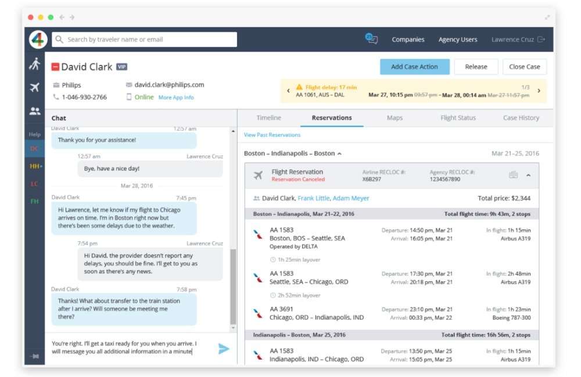The height and width of the screenshot is (377, 581).
Task: Click the 'Reservation Canceled' status text
Action: point(298,179)
